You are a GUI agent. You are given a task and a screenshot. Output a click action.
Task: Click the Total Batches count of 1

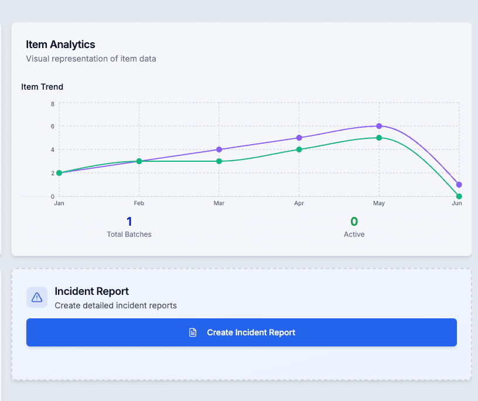point(129,222)
